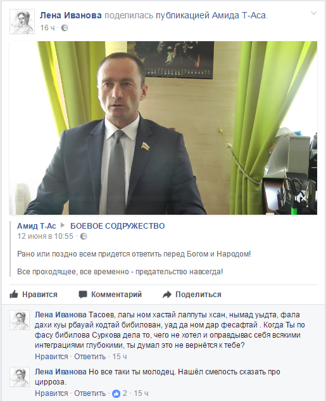Open Лена Иванова profile name link in header
326x401 pixels.
point(71,16)
